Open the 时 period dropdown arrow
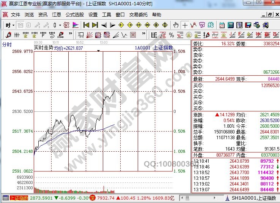Viewport: 280px width, 203px height. (13, 25)
